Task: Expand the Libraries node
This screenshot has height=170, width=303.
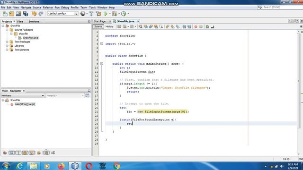Action: tap(7, 46)
